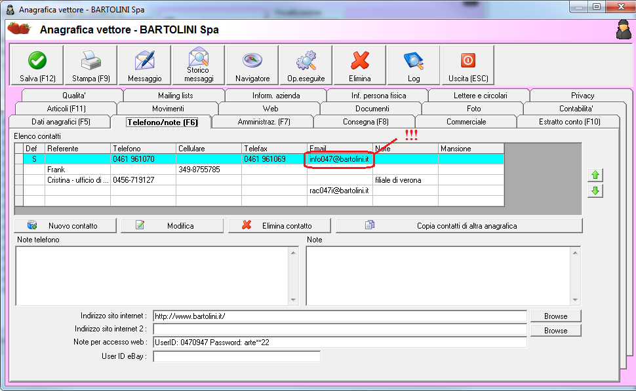Click the Mansione column header
Screen dimensions: 636x391
pyautogui.click(x=471, y=149)
